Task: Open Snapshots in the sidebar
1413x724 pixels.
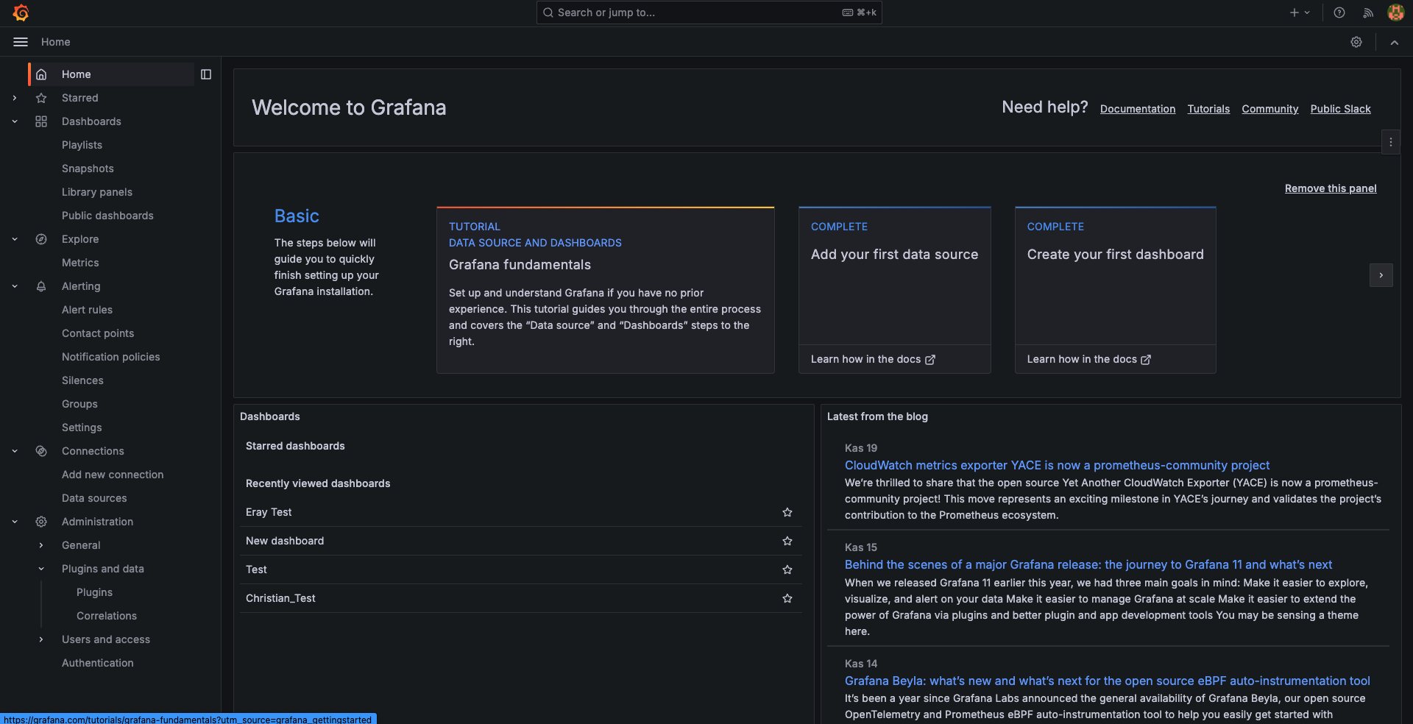Action: 88,168
